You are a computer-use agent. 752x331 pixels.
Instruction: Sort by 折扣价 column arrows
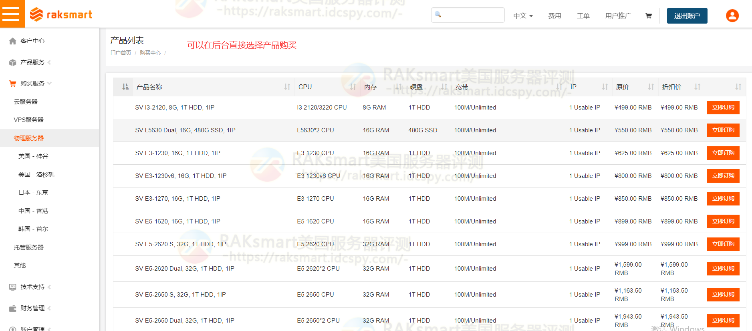(x=698, y=87)
